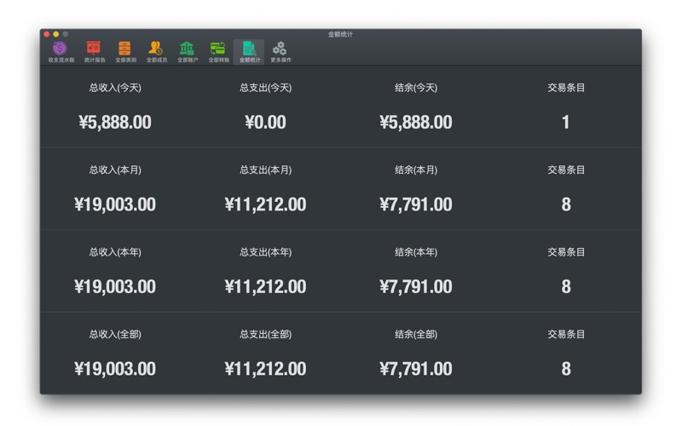The height and width of the screenshot is (426, 682).
Task: Minimize window using yellow button
Action: point(56,34)
